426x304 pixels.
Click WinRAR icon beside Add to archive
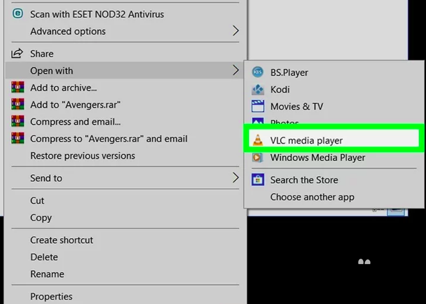click(18, 88)
